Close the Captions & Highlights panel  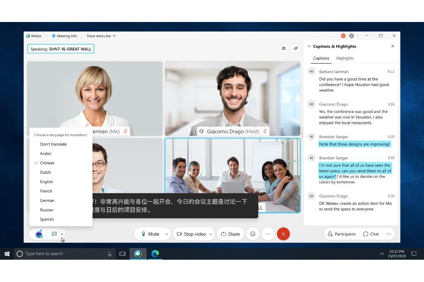(x=393, y=46)
